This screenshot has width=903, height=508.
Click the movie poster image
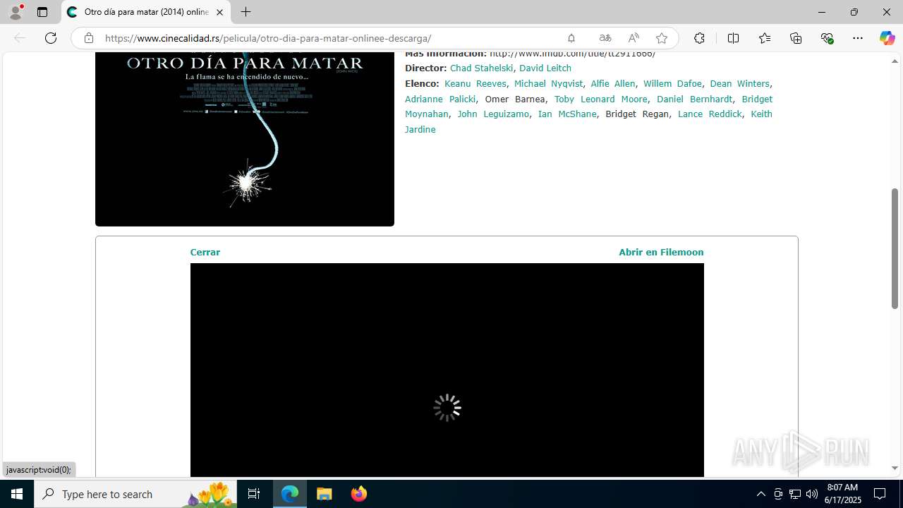click(x=245, y=139)
